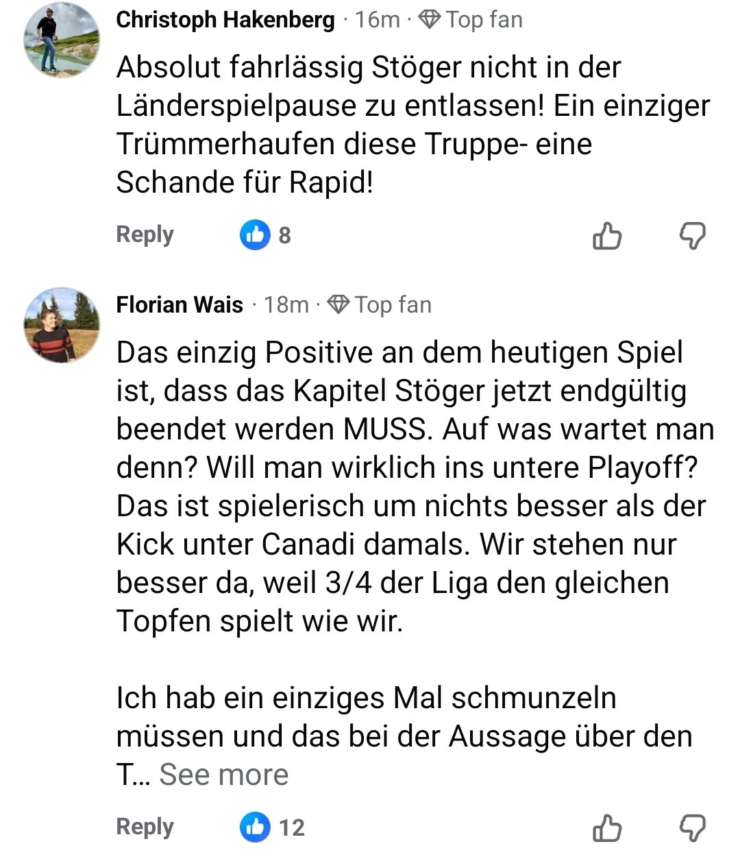
Task: Click the Top fan diamond badge by Florian
Action: point(338,304)
